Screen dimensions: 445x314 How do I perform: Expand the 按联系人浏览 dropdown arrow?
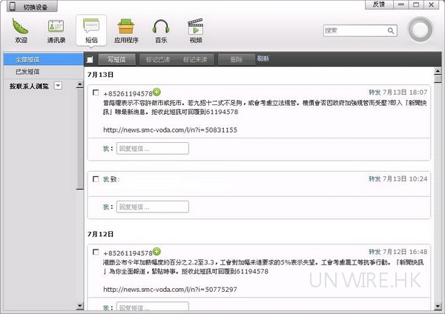tap(58, 87)
